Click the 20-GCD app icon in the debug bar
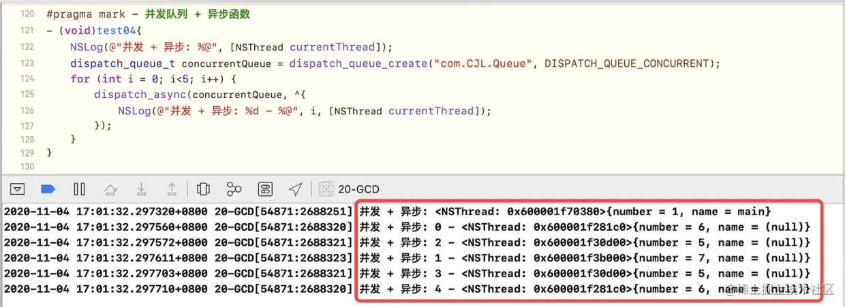Screen dimensions: 845x307 point(326,189)
